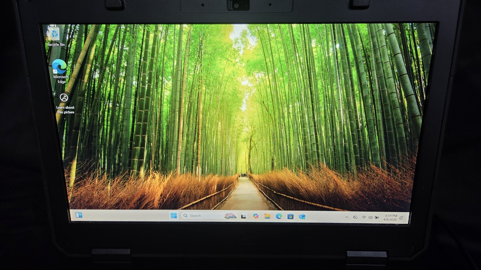This screenshot has width=481, height=270.
Task: Expand the hidden system tray icons chevron
Action: point(347,217)
